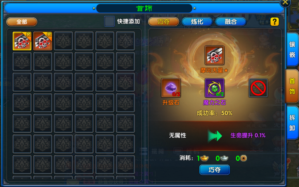Click the 魔力之石 magic stone slot
Screen dimensions: 299x187
(x=214, y=88)
